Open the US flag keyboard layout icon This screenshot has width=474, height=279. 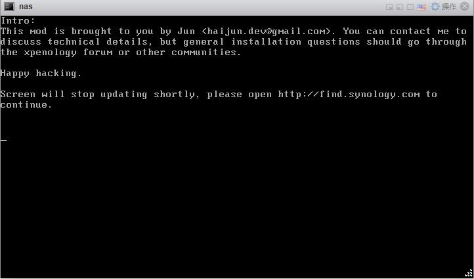click(421, 7)
